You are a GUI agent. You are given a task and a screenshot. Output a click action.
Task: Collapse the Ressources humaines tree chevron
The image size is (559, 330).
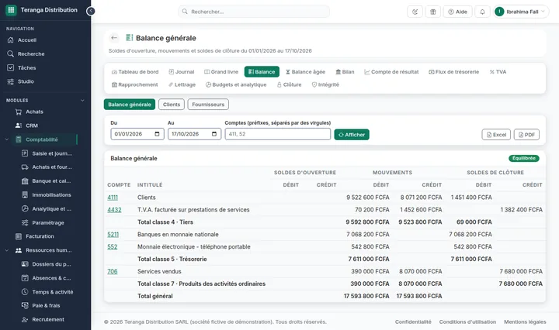point(7,250)
